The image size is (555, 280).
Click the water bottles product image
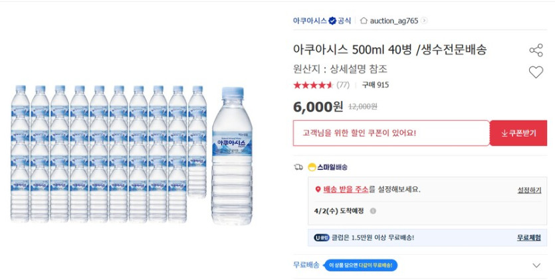[132, 153]
